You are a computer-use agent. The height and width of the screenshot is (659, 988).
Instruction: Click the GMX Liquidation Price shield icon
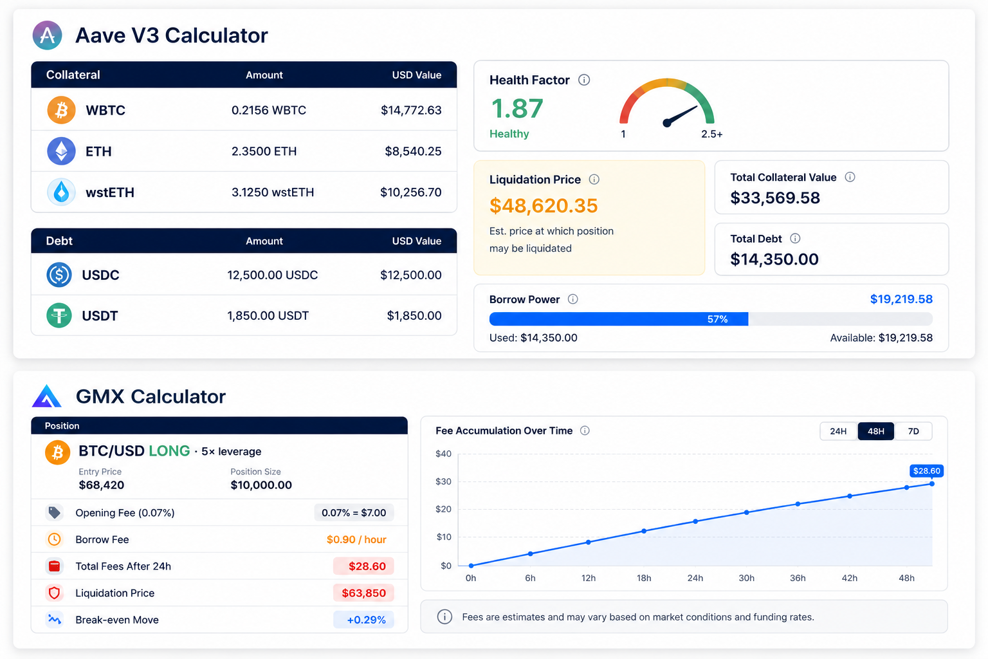pos(55,593)
